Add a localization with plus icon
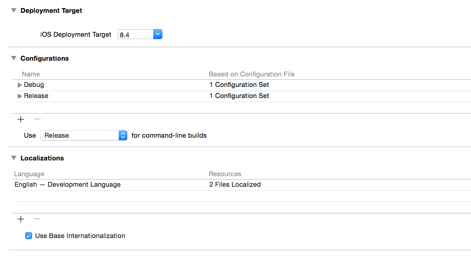This screenshot has width=471, height=273. (x=21, y=219)
